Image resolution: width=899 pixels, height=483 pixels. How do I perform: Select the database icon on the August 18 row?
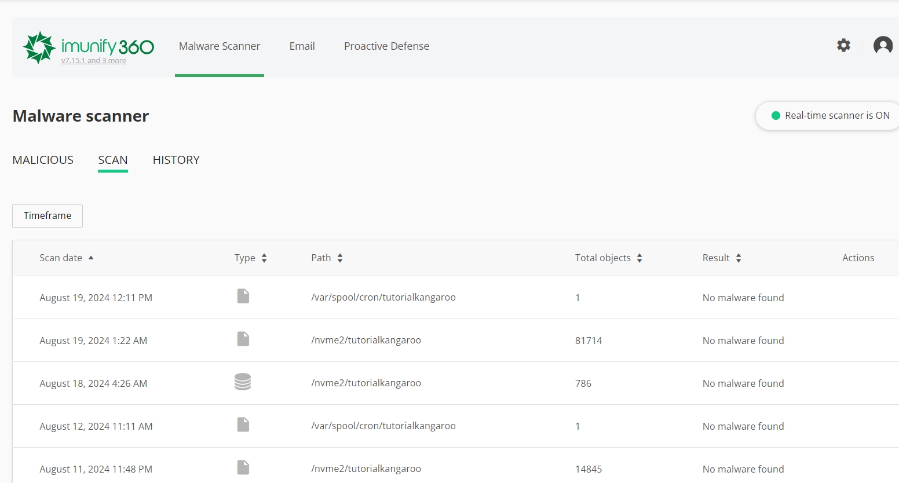click(243, 382)
